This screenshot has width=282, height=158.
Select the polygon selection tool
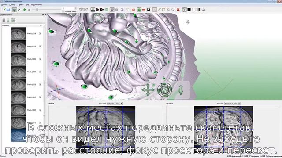168,10
